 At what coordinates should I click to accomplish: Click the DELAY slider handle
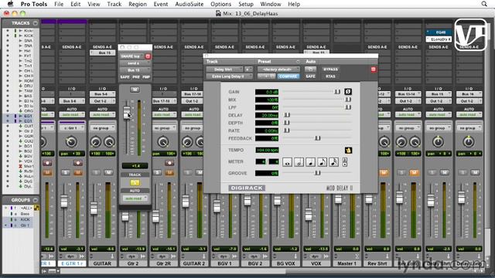287,115
